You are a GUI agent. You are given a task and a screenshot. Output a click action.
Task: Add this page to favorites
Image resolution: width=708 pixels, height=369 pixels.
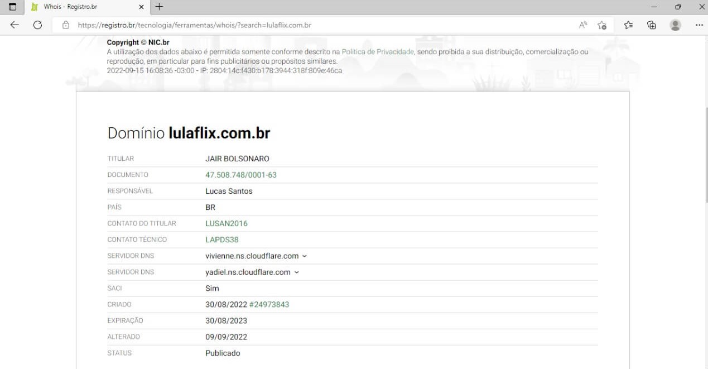coord(602,25)
